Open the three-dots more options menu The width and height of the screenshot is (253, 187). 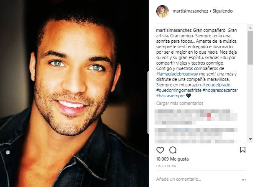[x=243, y=180]
